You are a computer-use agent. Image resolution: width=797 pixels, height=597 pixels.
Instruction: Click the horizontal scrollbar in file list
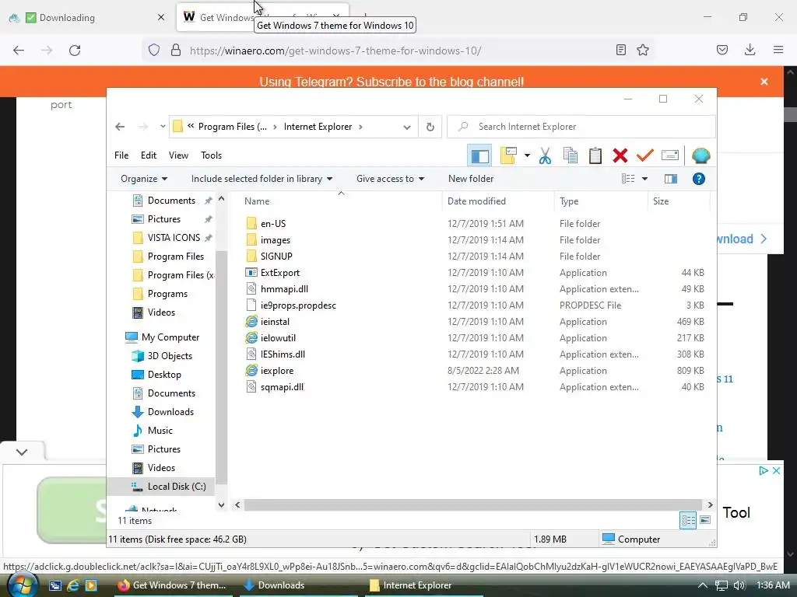coord(472,504)
